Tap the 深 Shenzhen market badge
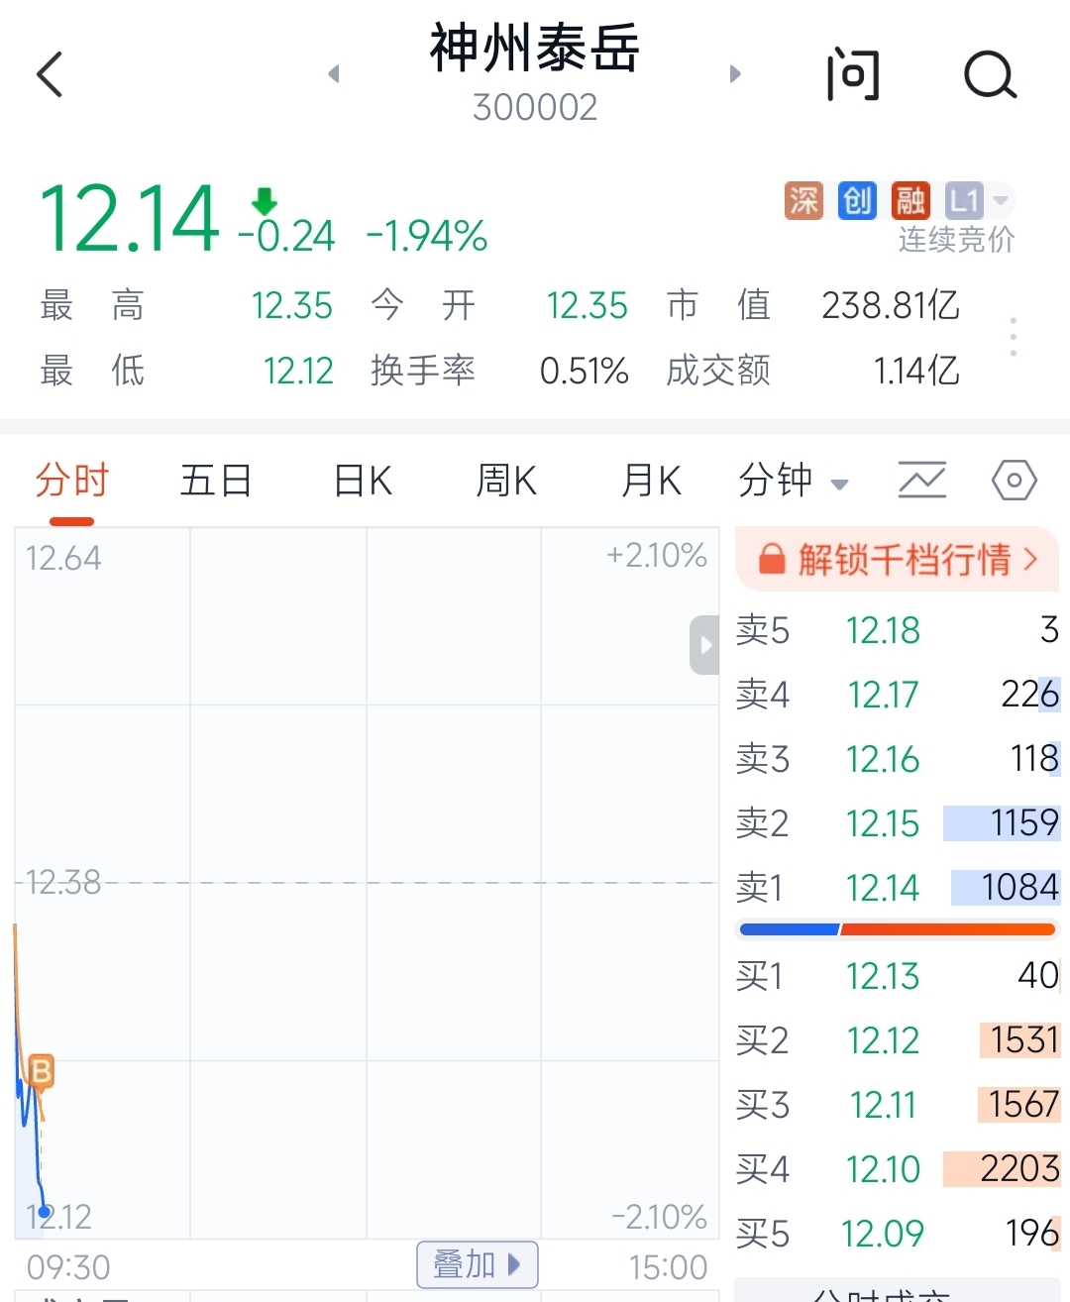 804,200
